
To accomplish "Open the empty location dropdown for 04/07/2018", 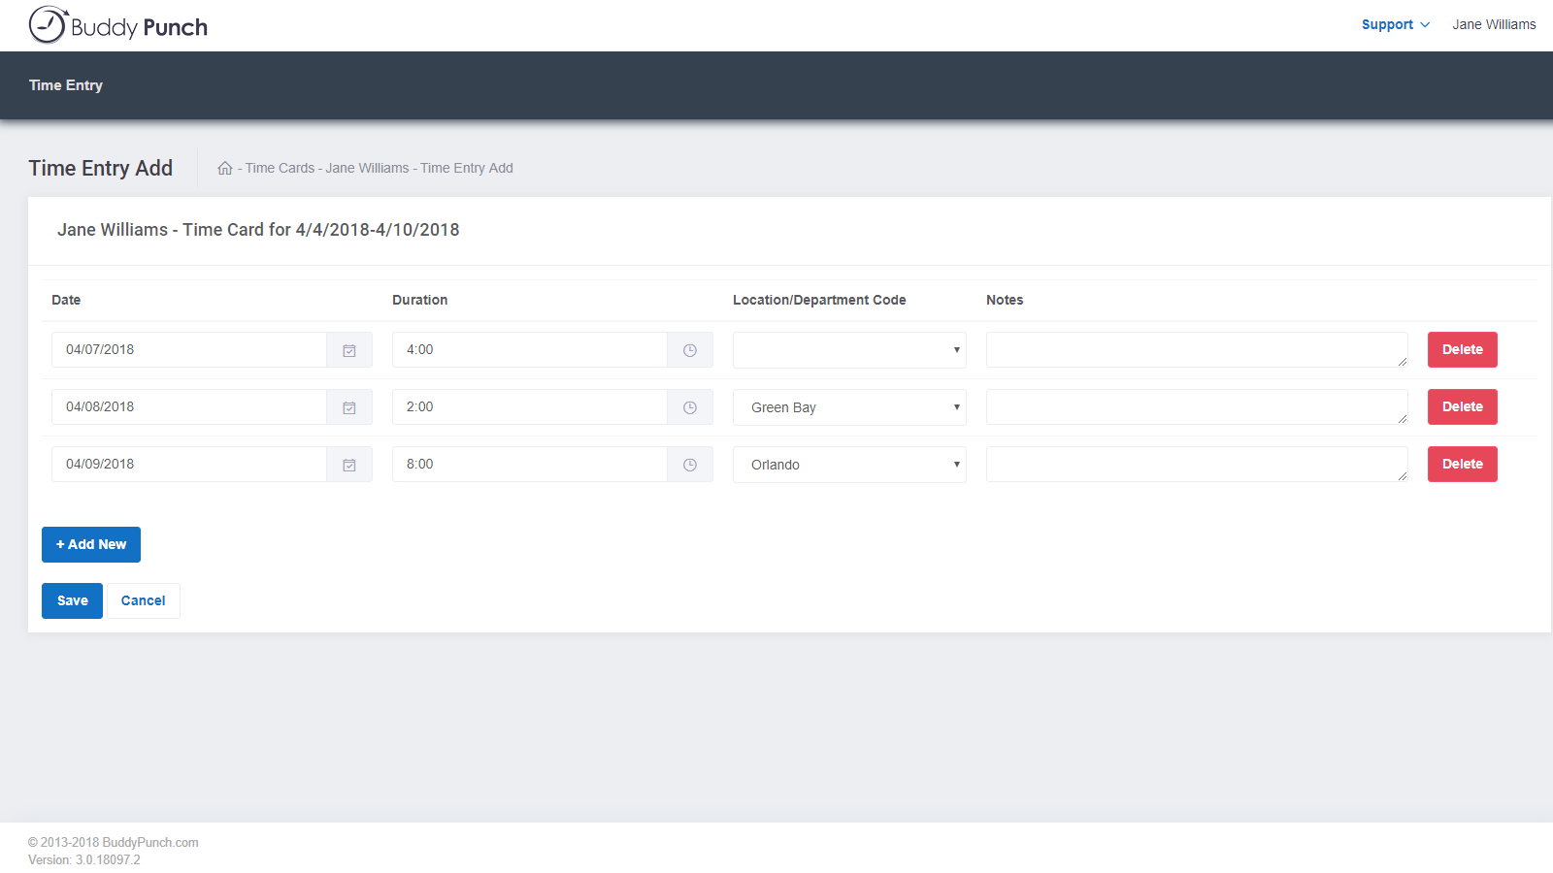I will click(x=849, y=350).
